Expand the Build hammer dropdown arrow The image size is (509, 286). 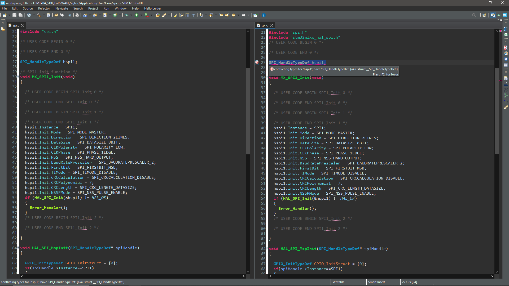[44, 15]
